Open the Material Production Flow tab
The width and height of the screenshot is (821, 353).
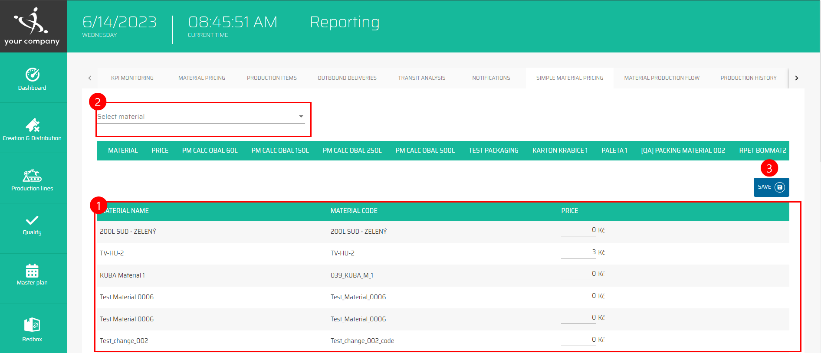tap(662, 78)
